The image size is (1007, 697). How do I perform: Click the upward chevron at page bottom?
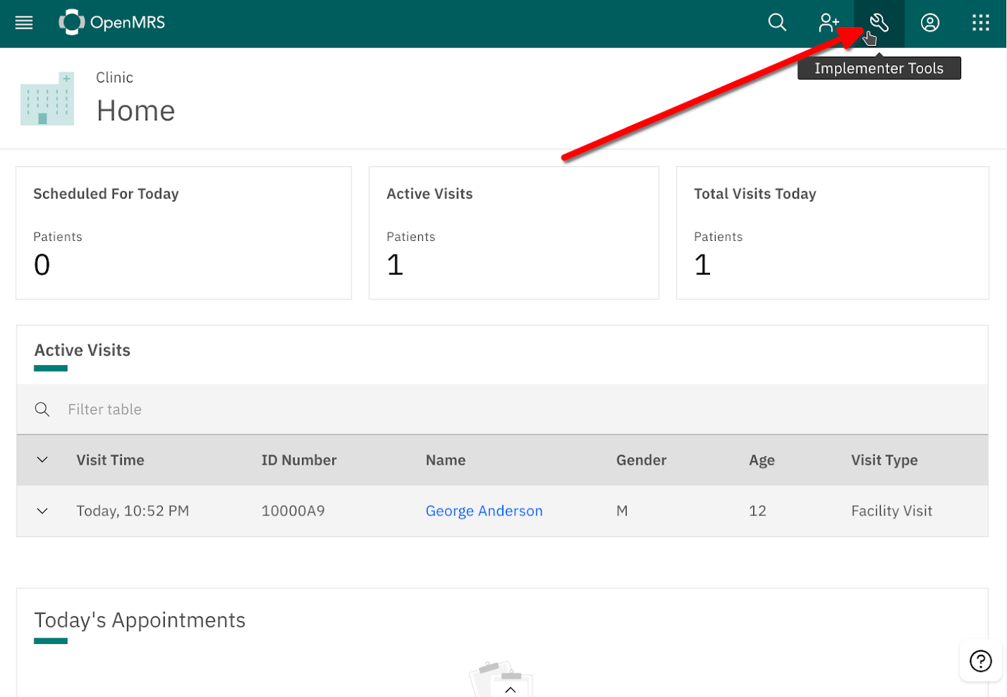(510, 689)
